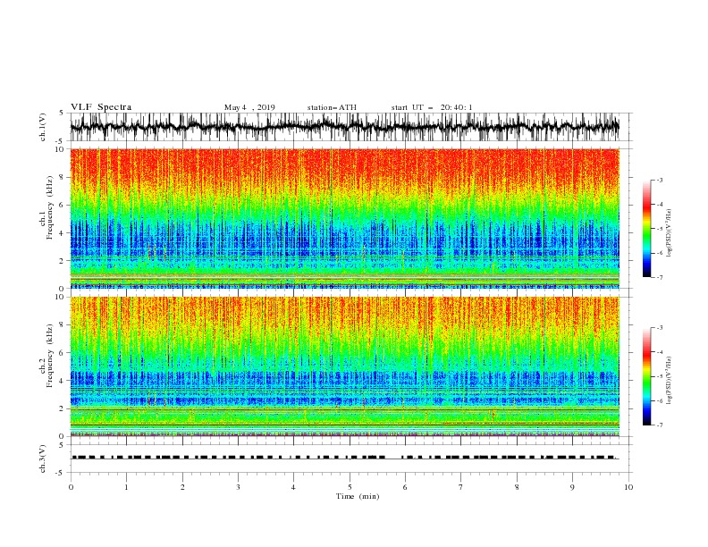Screen dimensions: 708x547
Task: Click the time axis tick label "1"
Action: click(x=126, y=487)
